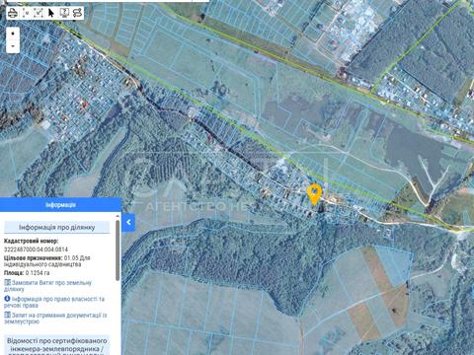Viewport: 474px width, 355px height.
Task: Click the share link tool icon
Action: coord(77,13)
